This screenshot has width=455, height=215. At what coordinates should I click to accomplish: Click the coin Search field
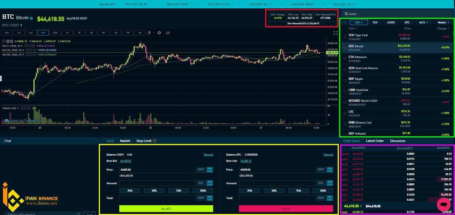click(397, 14)
